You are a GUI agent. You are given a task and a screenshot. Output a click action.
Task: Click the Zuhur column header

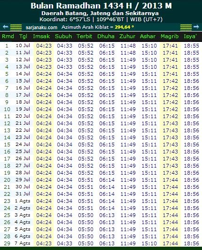pyautogui.click(x=127, y=36)
